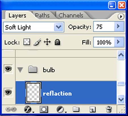Screen dimensions: 128x116
Task: Click the link layers chain icon
Action: (x=11, y=109)
